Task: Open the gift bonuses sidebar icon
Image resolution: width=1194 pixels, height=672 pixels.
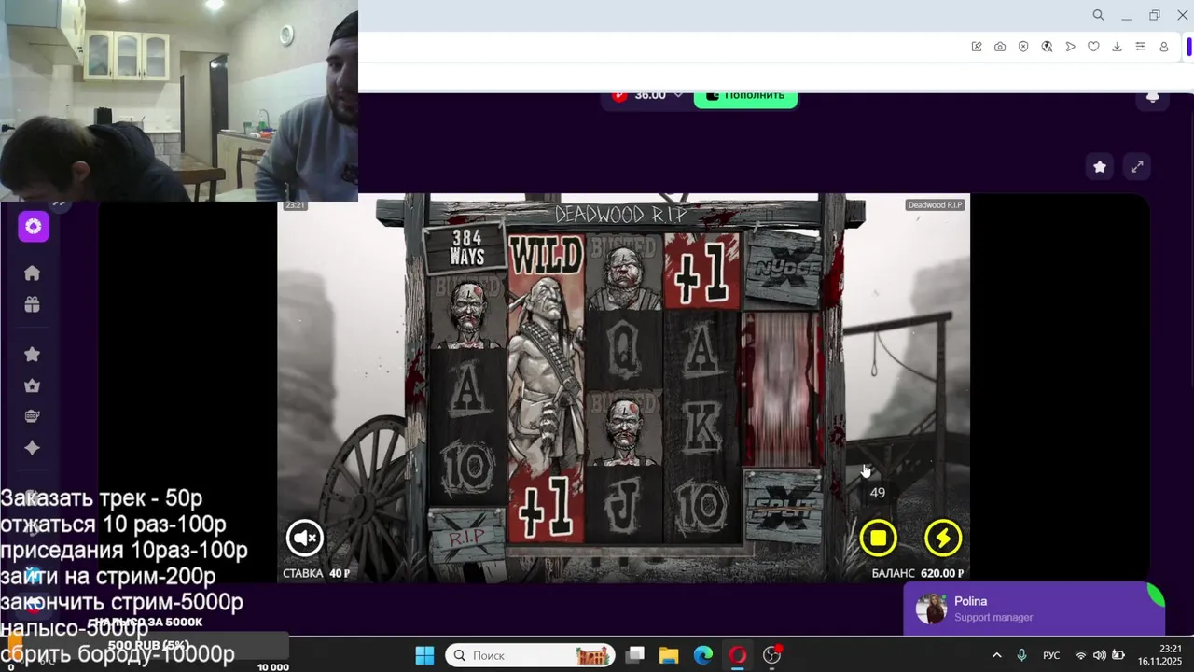Action: tap(32, 304)
